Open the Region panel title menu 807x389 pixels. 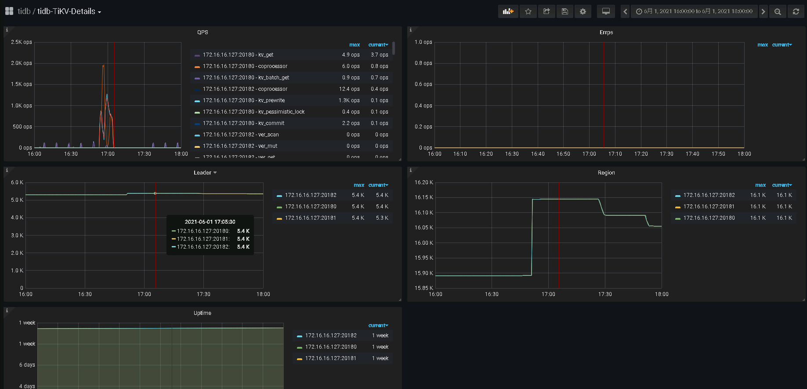606,173
